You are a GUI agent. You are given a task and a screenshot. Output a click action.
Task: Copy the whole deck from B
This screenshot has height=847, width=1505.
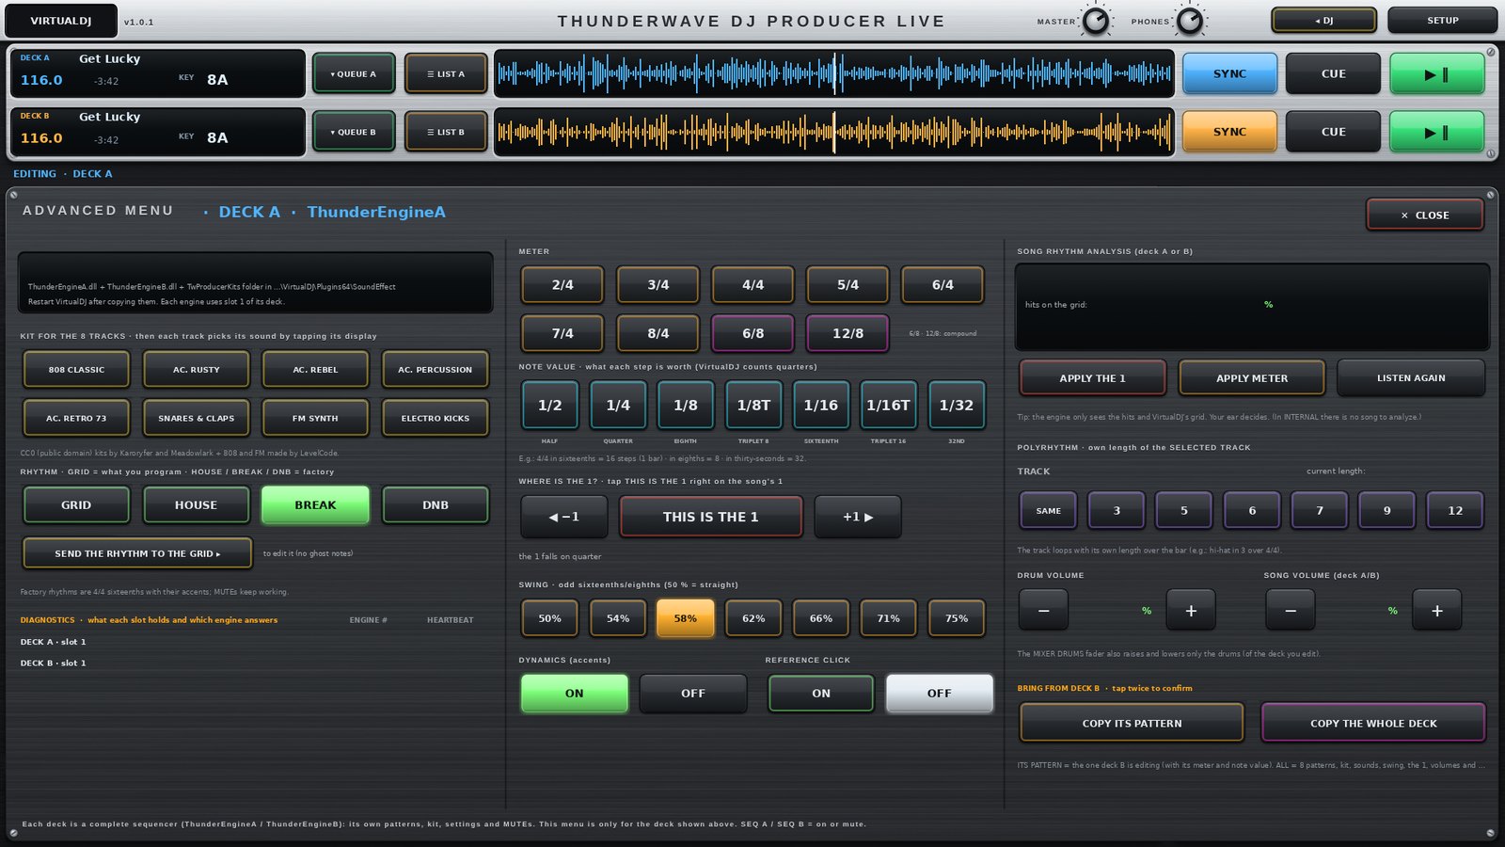point(1373,723)
